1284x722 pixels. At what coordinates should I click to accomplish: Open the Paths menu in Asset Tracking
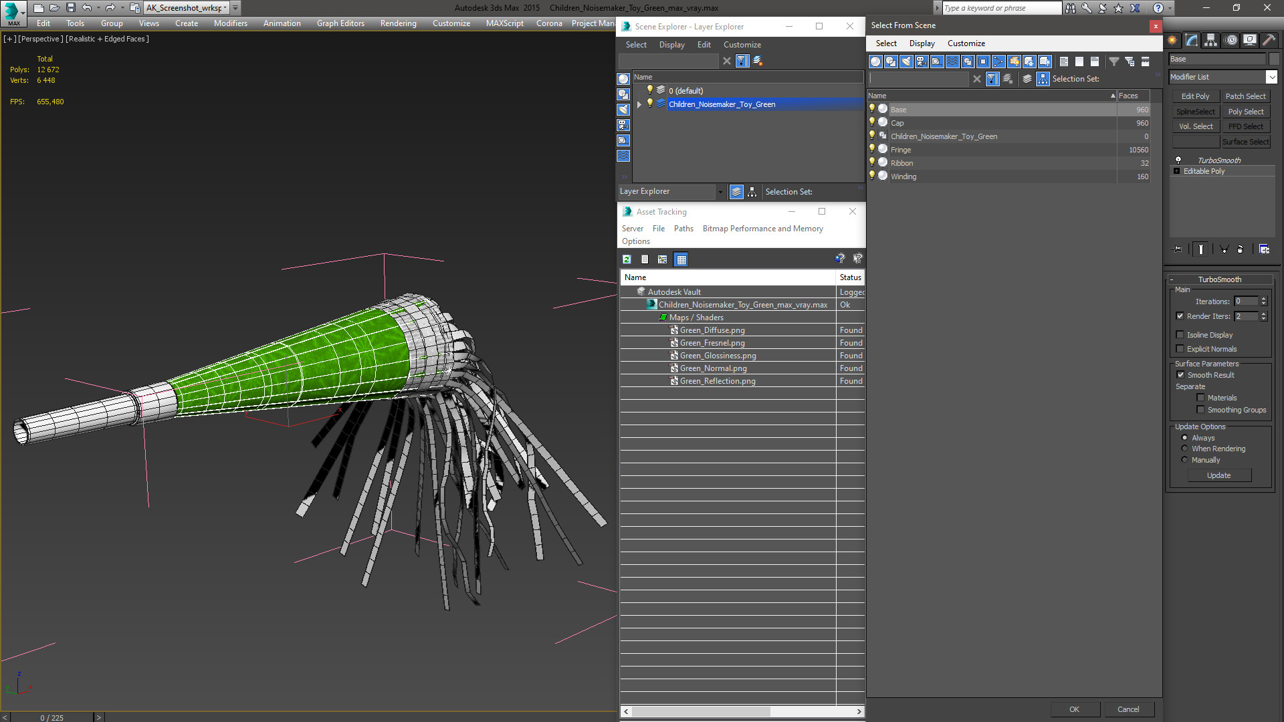click(x=683, y=229)
